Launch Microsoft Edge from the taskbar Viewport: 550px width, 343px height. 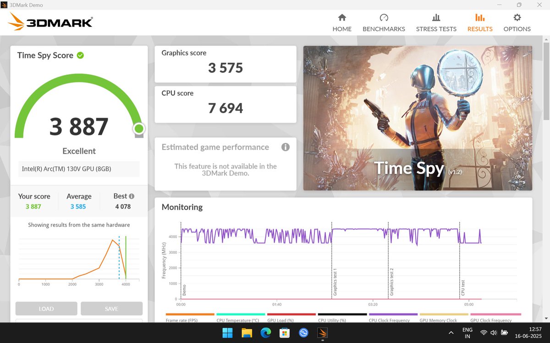tap(265, 332)
